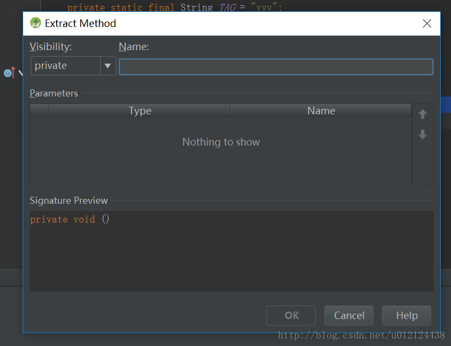The height and width of the screenshot is (346, 451).
Task: Click the TAG declaration line in the editor
Action: point(174,7)
